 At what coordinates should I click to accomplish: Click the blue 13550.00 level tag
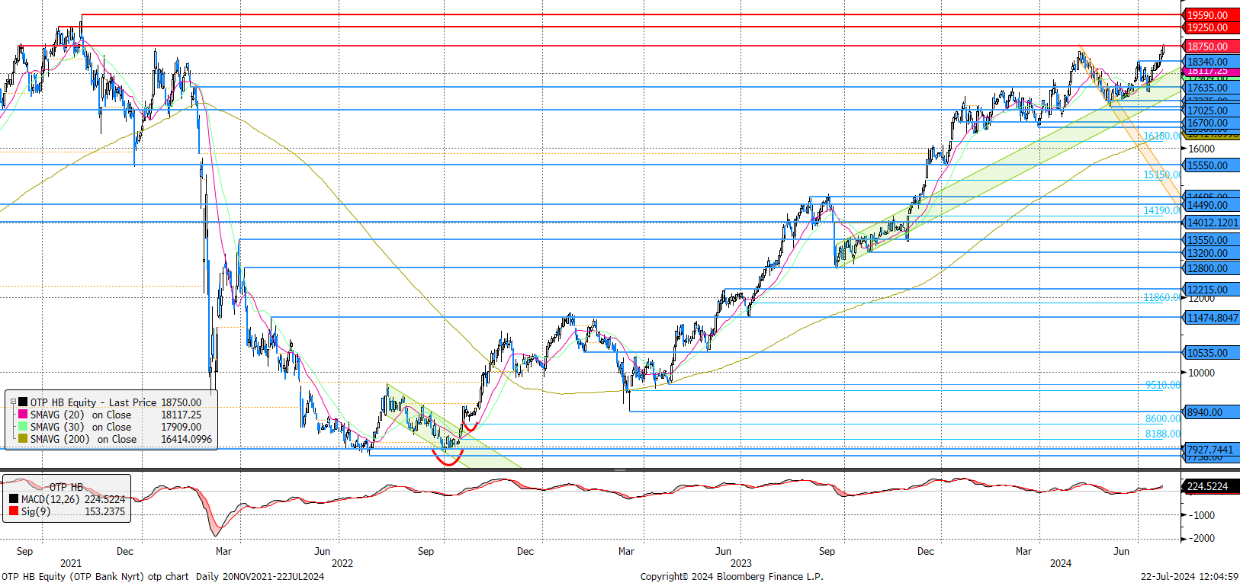pyautogui.click(x=1210, y=240)
